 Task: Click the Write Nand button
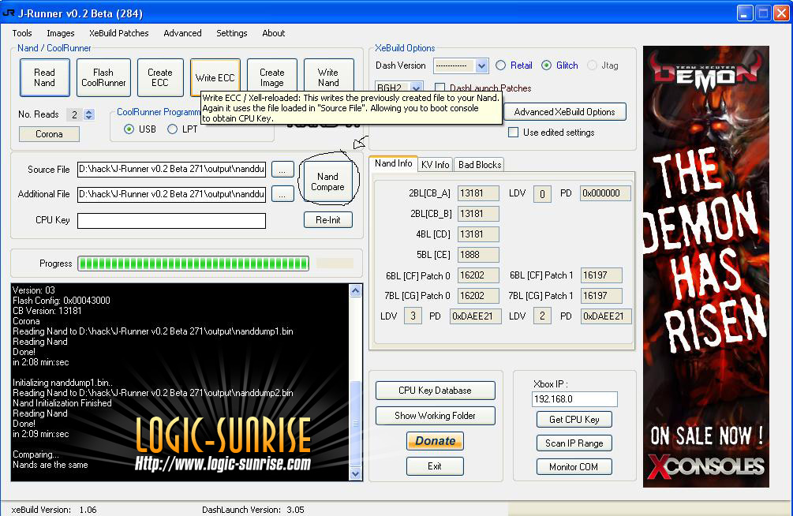(328, 77)
